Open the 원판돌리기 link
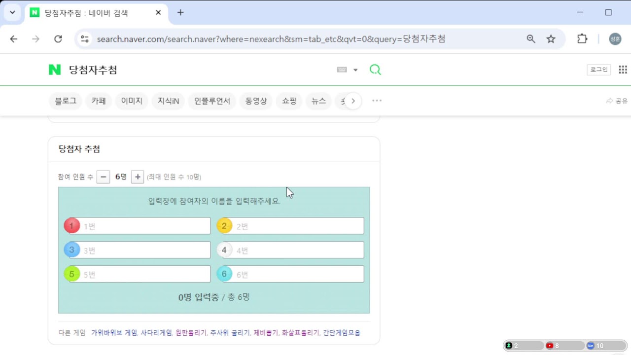The width and height of the screenshot is (631, 355). (191, 333)
